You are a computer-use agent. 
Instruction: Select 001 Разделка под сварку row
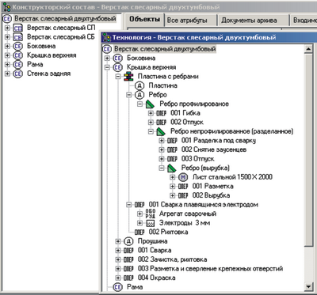pyautogui.click(x=219, y=141)
